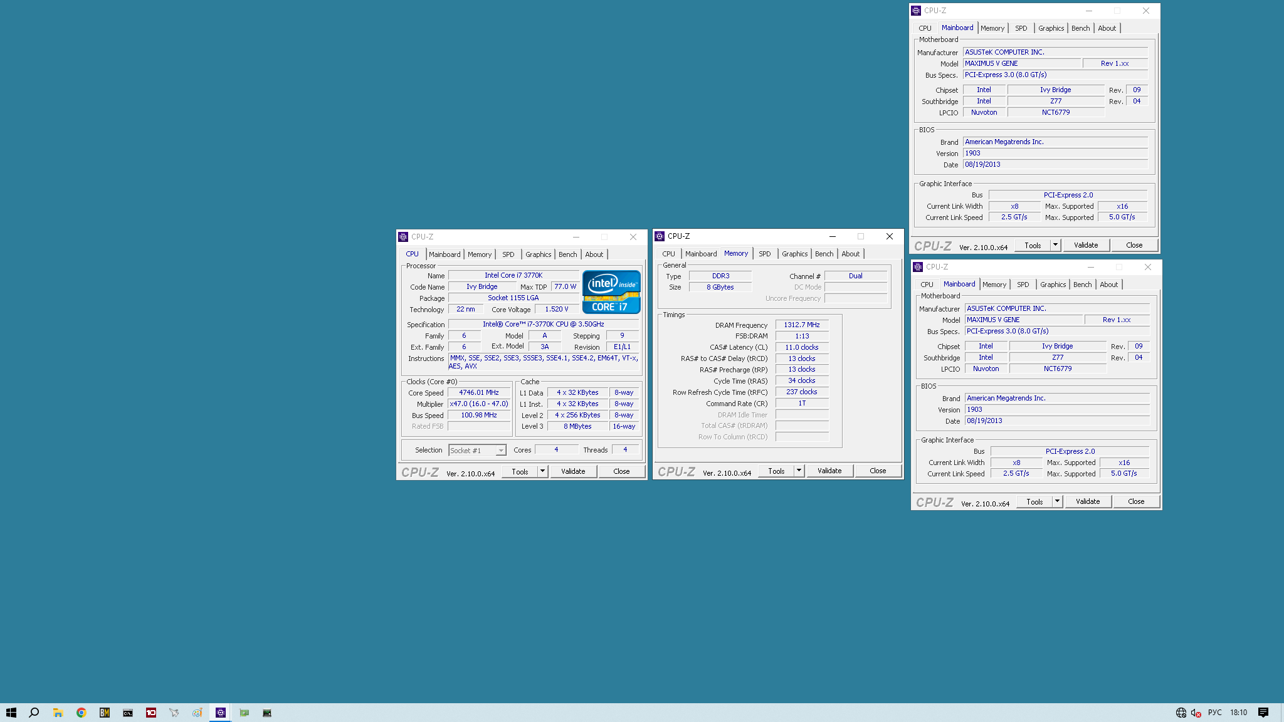Open About tab in the processor window

pyautogui.click(x=594, y=254)
